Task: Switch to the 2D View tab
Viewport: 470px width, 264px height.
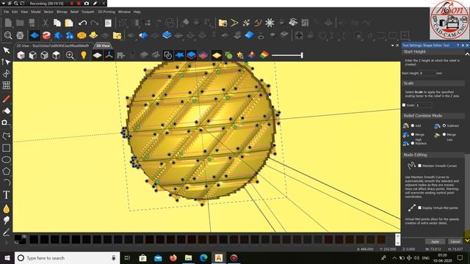Action: [x=53, y=45]
